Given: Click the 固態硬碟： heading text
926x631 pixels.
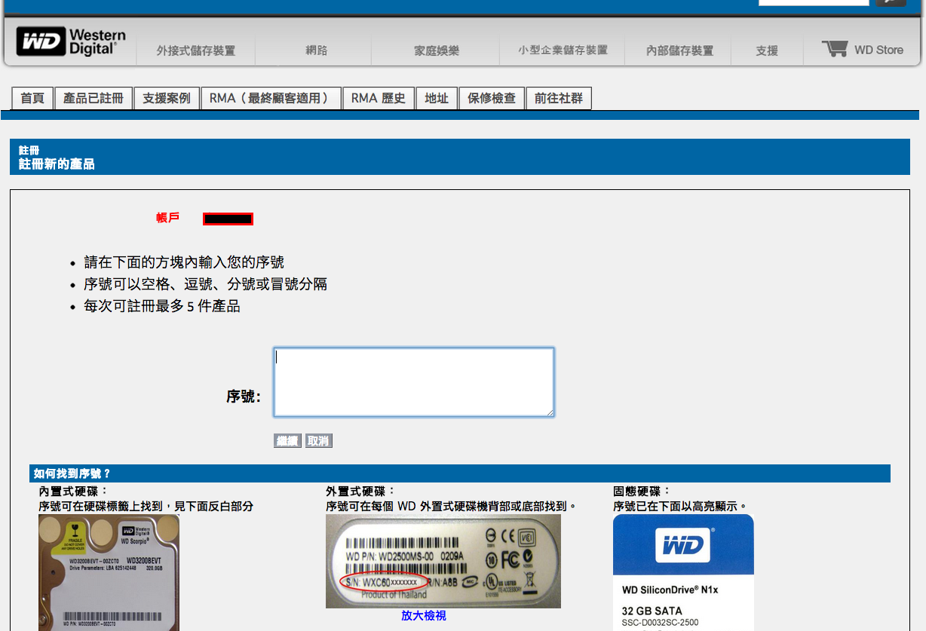Looking at the screenshot, I should pyautogui.click(x=642, y=492).
